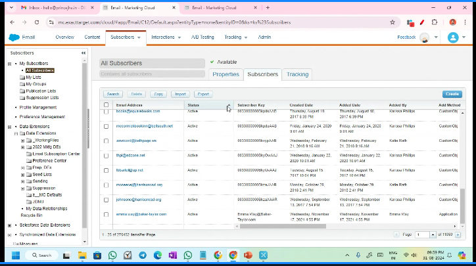
Task: Open the thpl@edzone.net subscriber link
Action: (x=131, y=155)
